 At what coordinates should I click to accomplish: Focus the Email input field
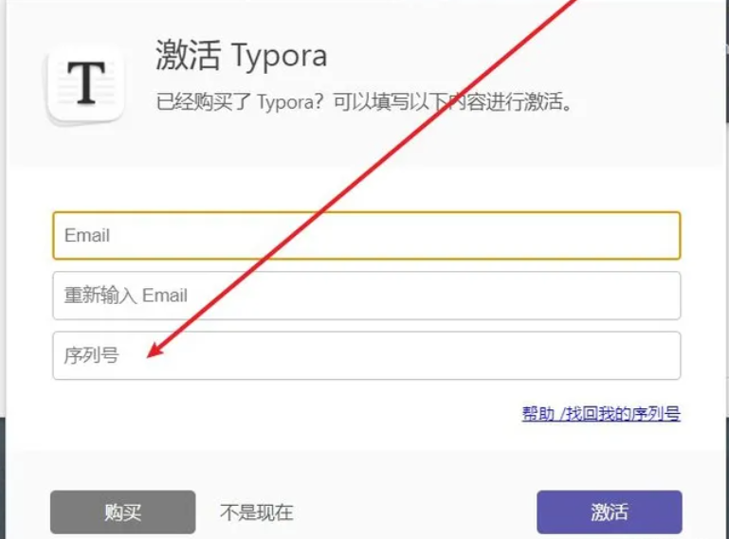pos(366,236)
